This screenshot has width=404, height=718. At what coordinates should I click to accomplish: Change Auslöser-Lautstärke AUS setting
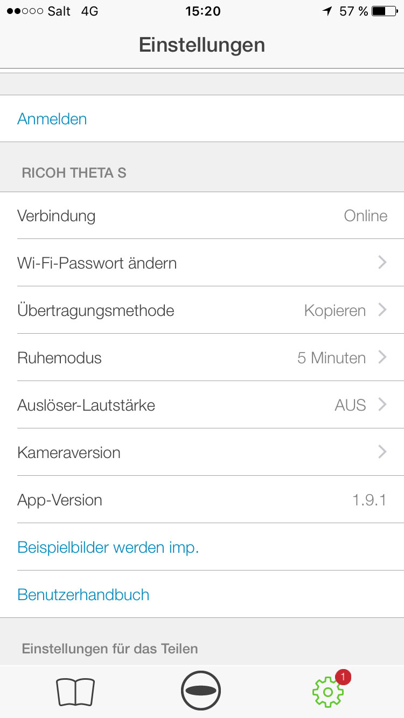coord(202,405)
